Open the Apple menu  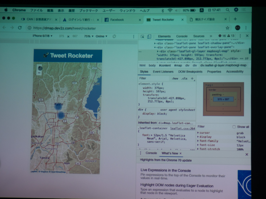click(x=6, y=10)
